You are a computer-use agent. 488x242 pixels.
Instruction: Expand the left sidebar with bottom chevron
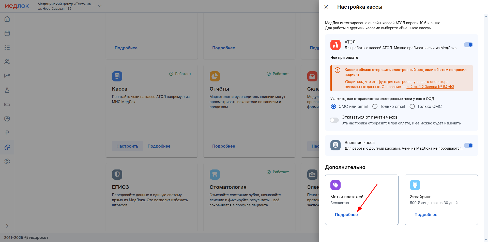tap(7, 226)
